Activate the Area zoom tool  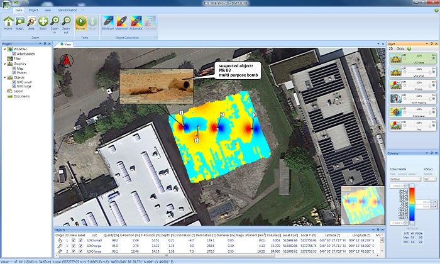click(31, 22)
